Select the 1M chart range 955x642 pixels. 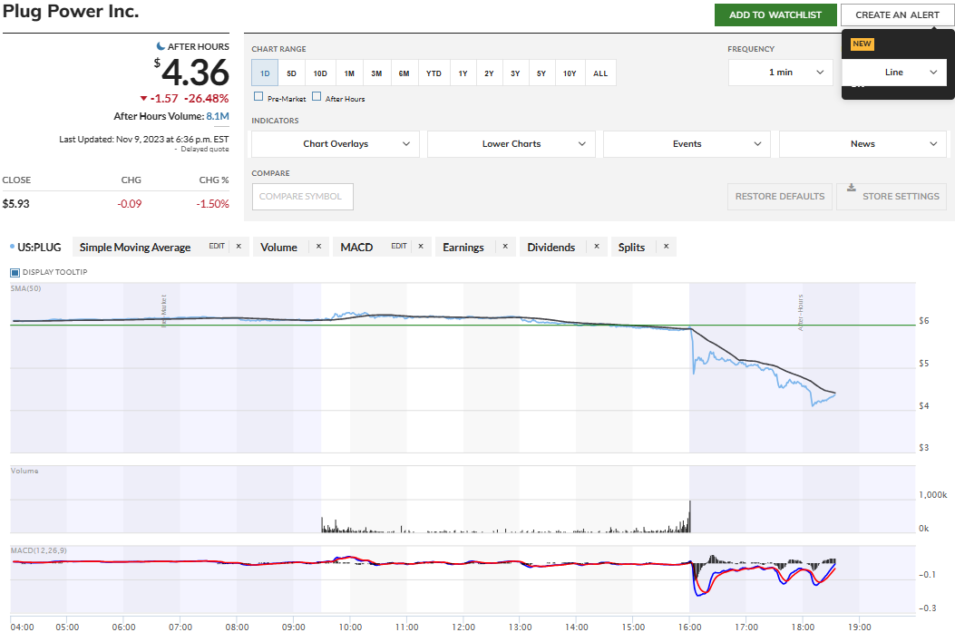pos(349,73)
